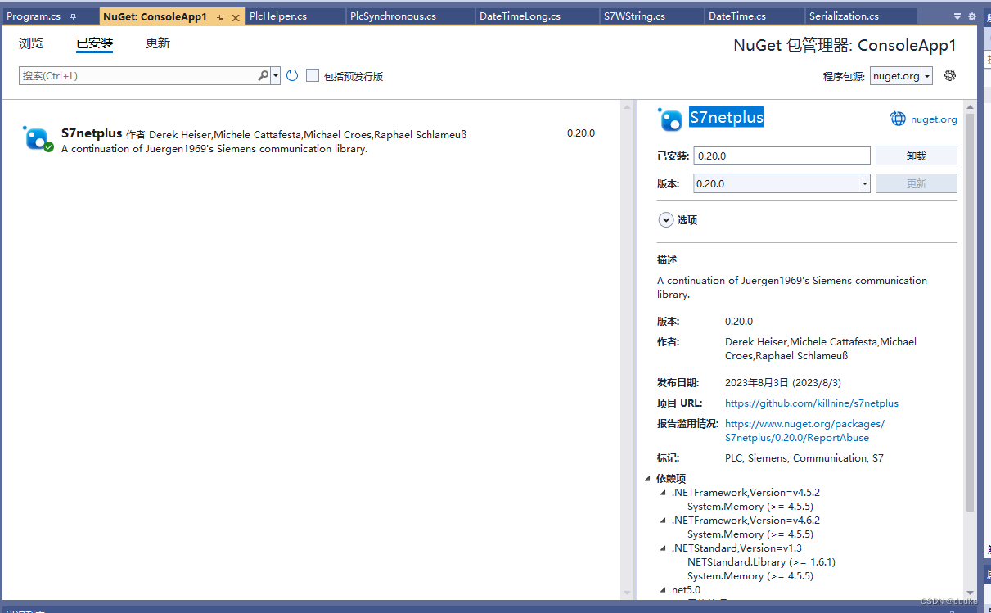Image resolution: width=991 pixels, height=613 pixels.
Task: Click the details pane scroll-down arrow
Action: point(970,592)
